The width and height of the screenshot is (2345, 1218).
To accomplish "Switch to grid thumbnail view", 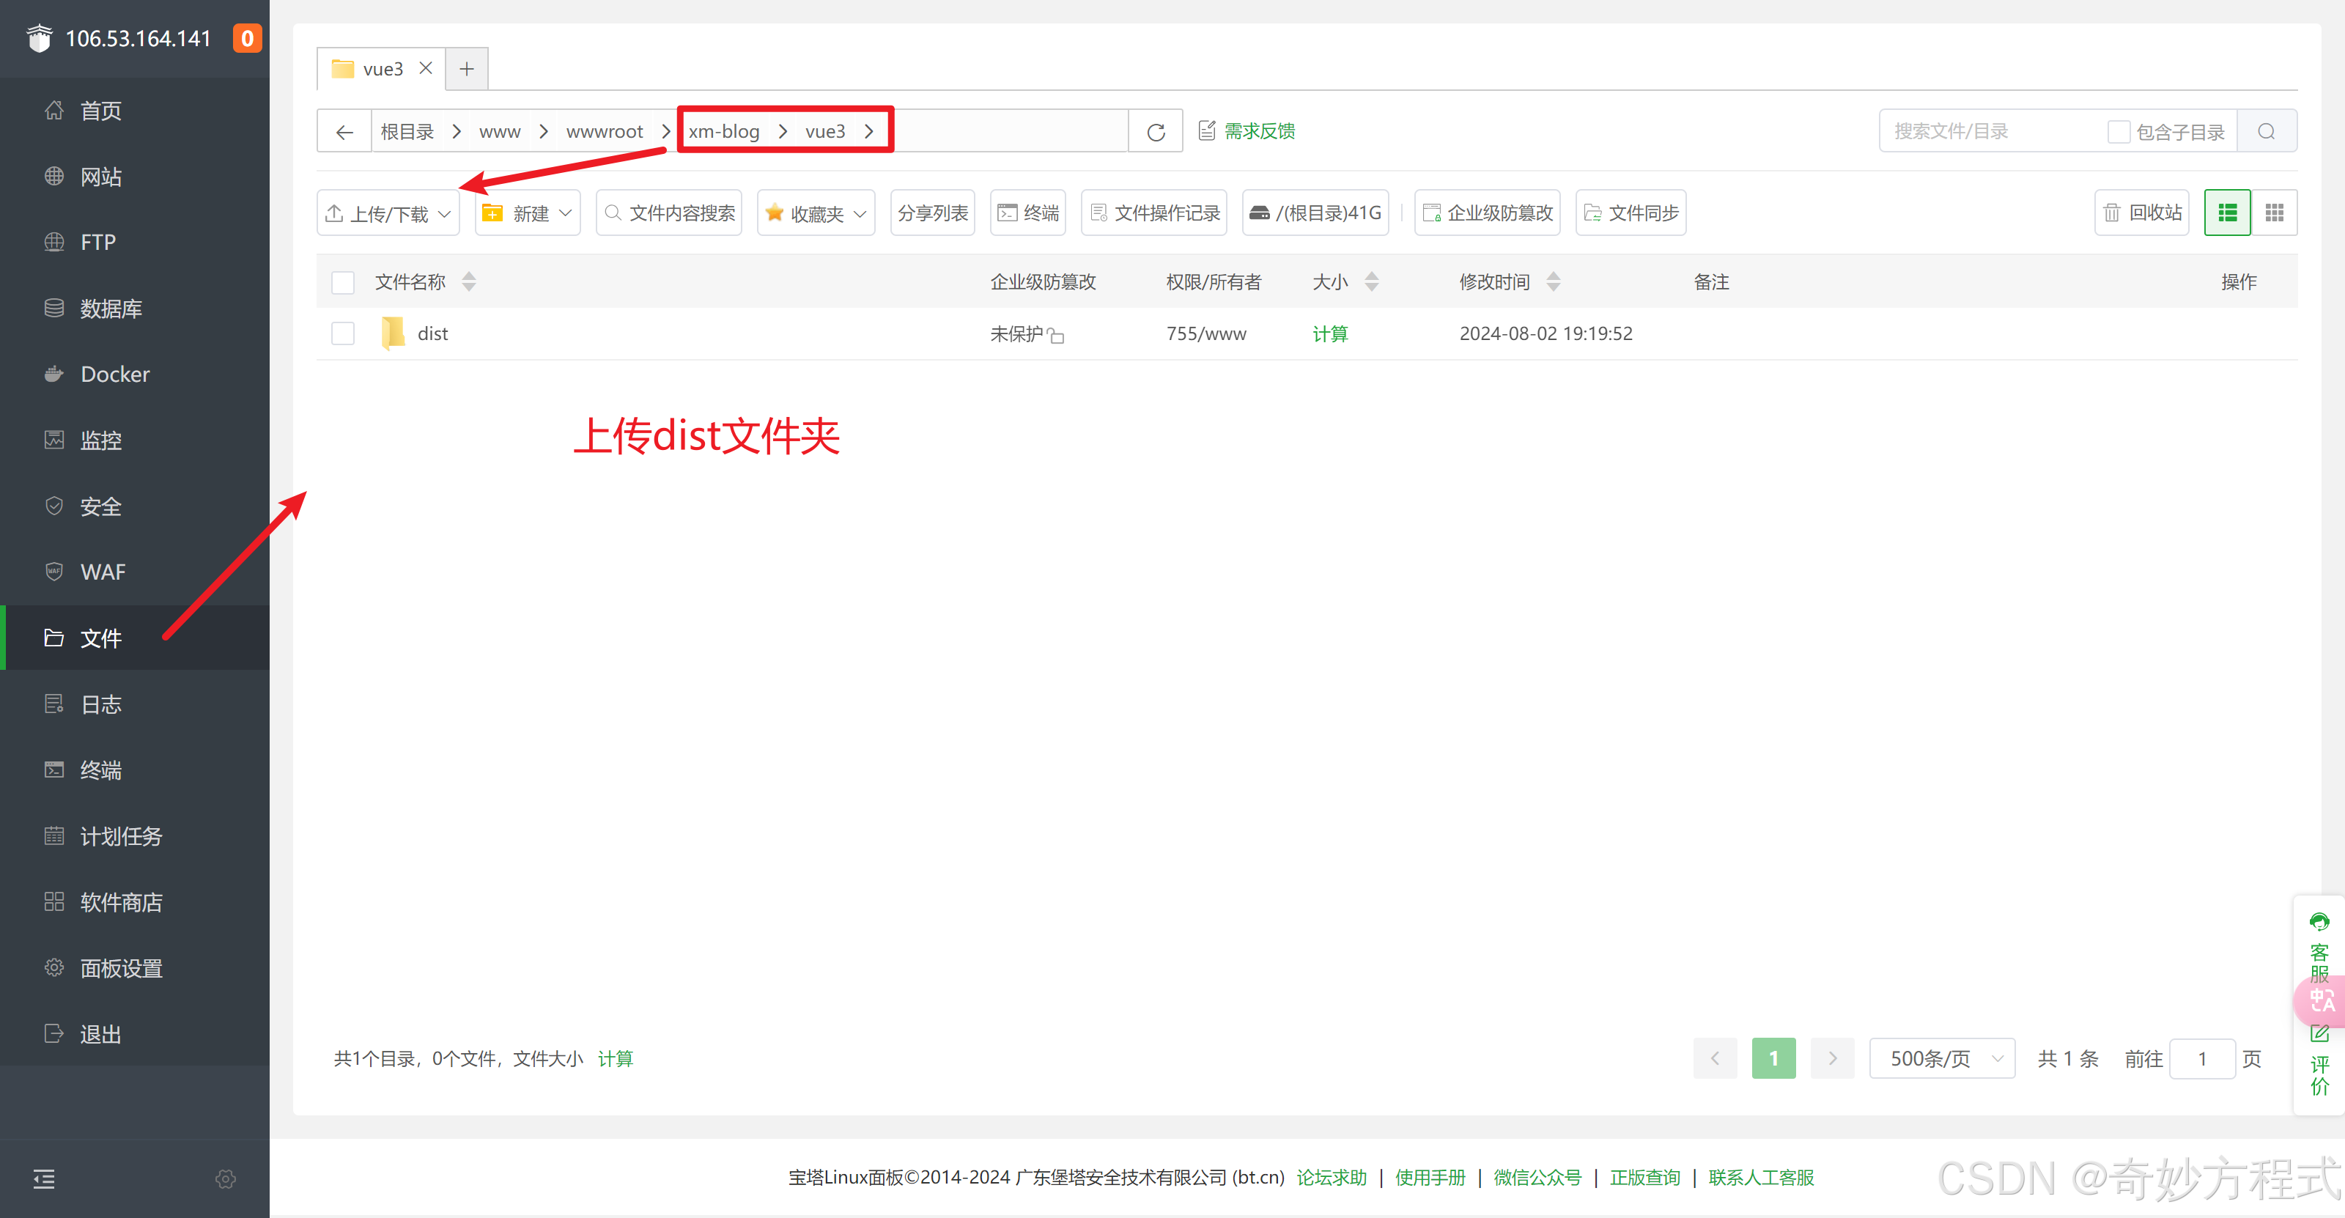I will point(2274,213).
